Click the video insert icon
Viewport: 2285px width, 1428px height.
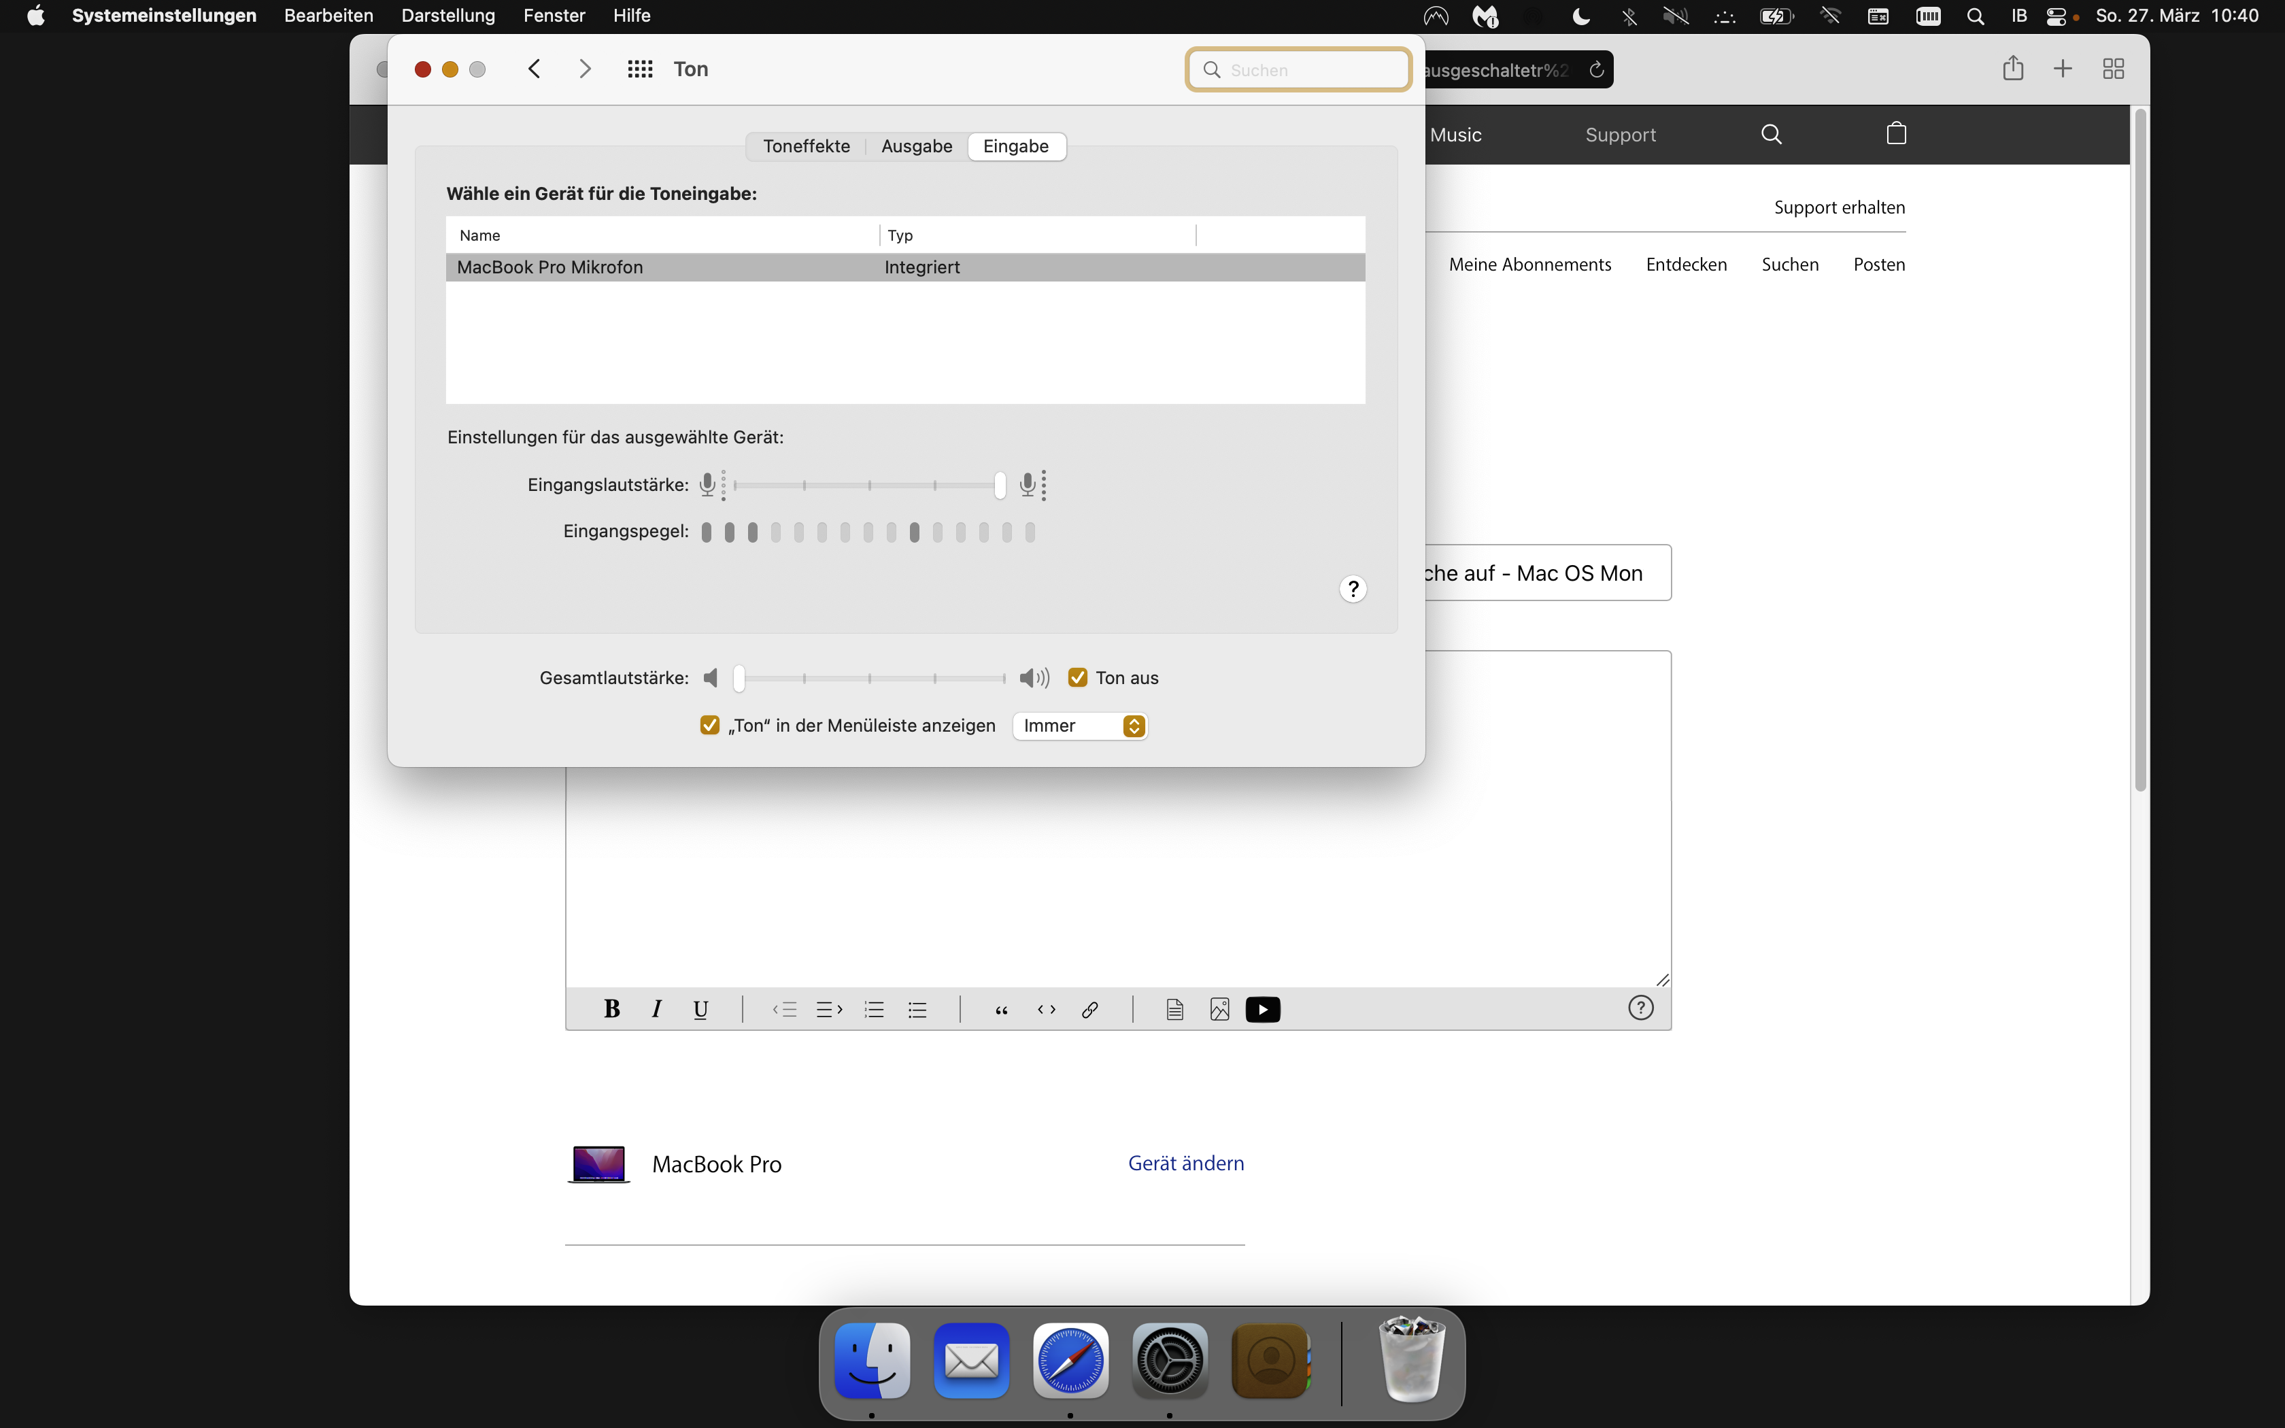click(x=1262, y=1010)
